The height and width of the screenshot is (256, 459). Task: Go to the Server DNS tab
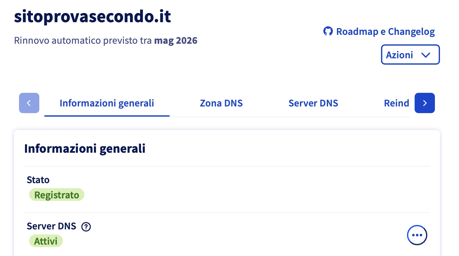pos(313,103)
